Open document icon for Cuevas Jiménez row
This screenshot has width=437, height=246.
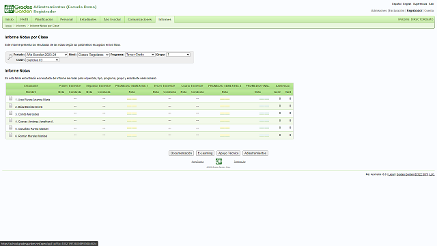(11, 120)
